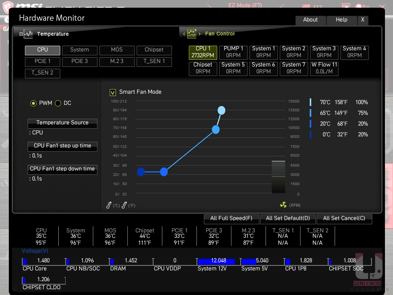Select the MOS temperature sensor
This screenshot has width=393, height=295.
coord(117,50)
